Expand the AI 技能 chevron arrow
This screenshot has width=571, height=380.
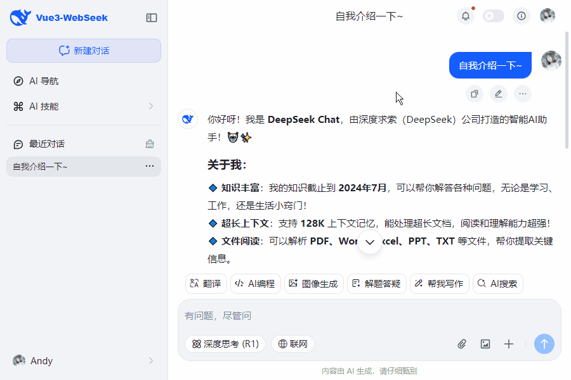click(x=151, y=106)
